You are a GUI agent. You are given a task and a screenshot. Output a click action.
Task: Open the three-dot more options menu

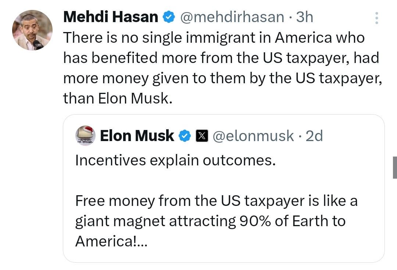(x=376, y=18)
